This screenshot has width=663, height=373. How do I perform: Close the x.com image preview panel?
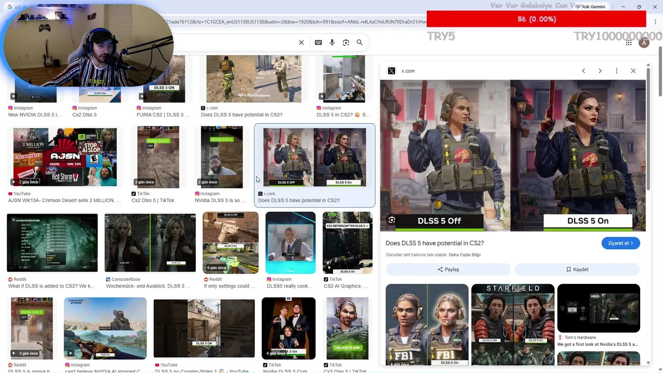pos(633,71)
